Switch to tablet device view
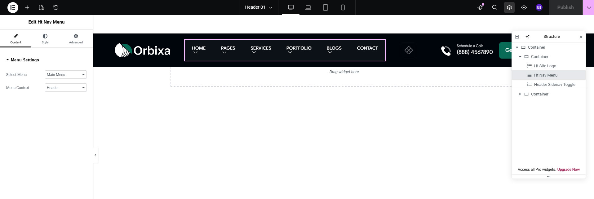 pos(325,7)
